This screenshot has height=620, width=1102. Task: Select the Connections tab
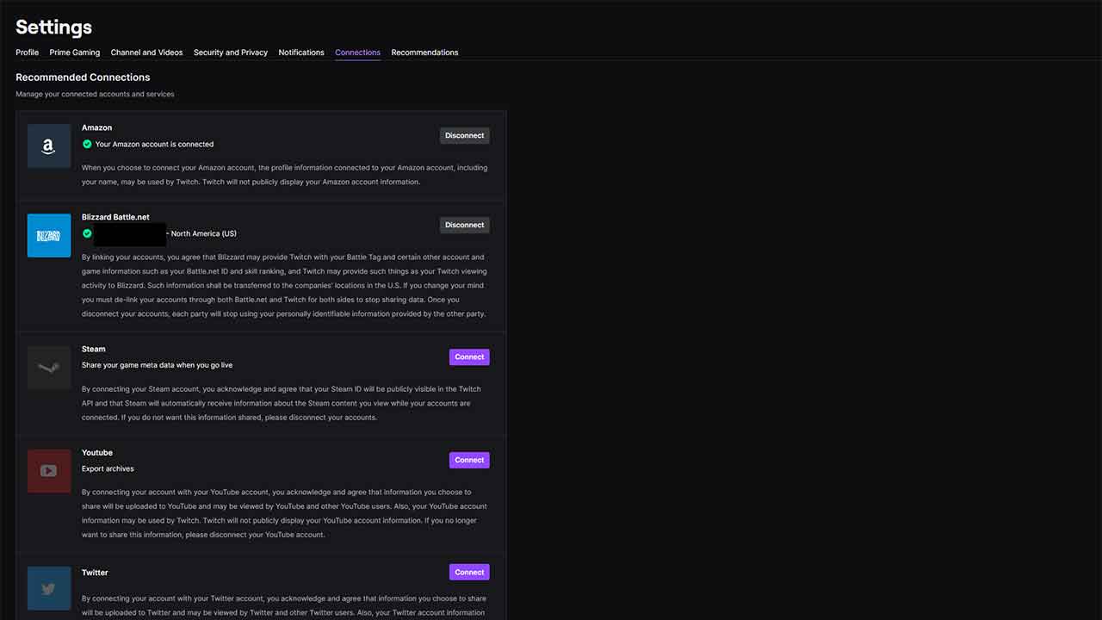click(x=357, y=53)
